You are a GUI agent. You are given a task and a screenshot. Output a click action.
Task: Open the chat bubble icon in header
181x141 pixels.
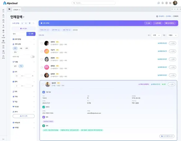(159, 3)
